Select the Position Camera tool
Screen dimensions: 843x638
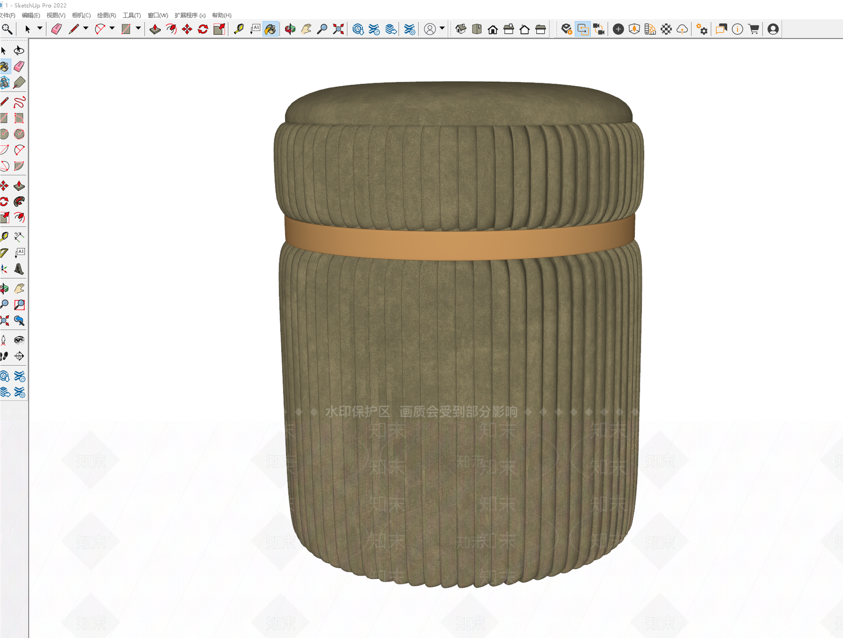coord(4,340)
